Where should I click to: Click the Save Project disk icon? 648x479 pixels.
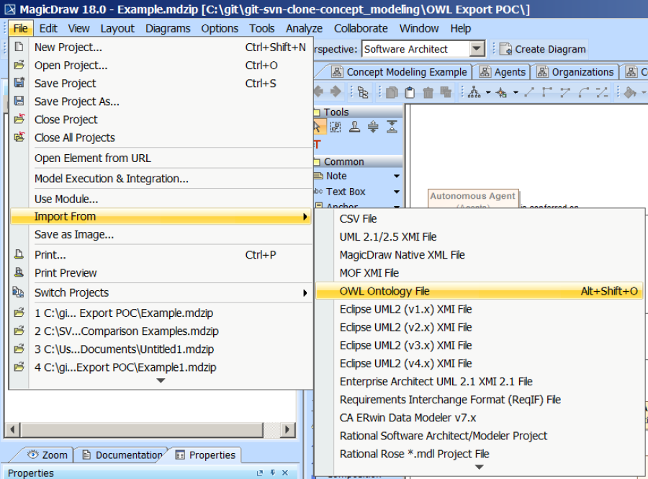click(x=19, y=83)
